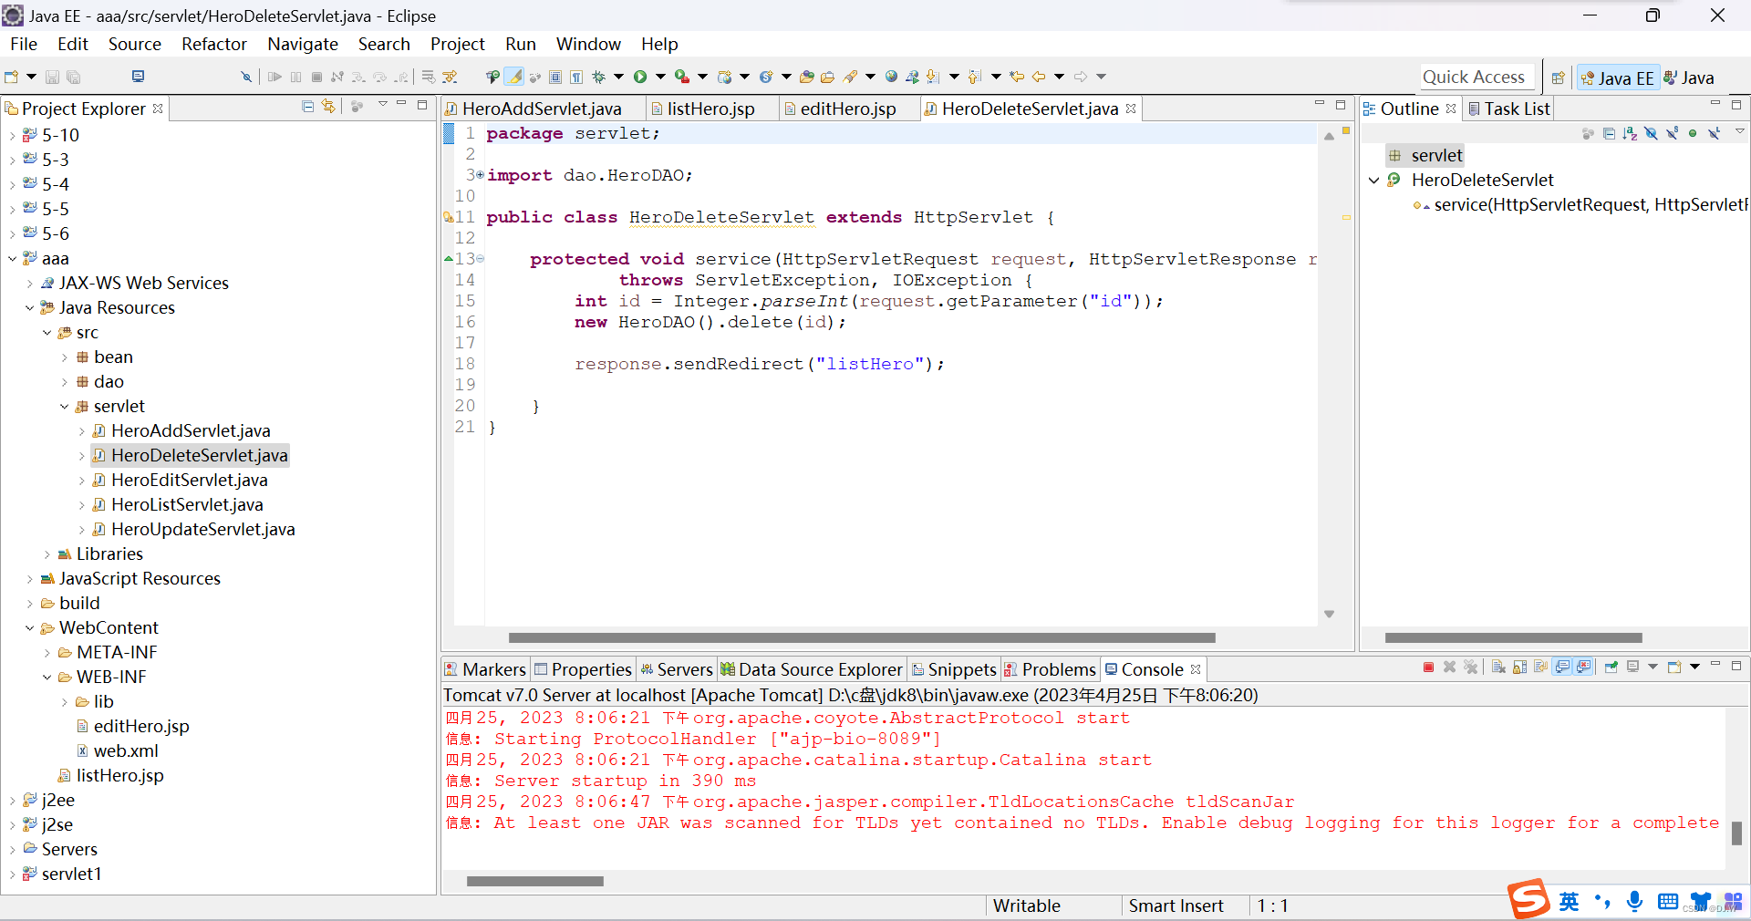Expand the Libraries node

click(47, 554)
